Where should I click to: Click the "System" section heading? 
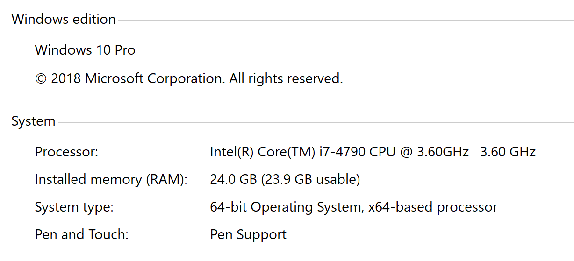tap(33, 122)
